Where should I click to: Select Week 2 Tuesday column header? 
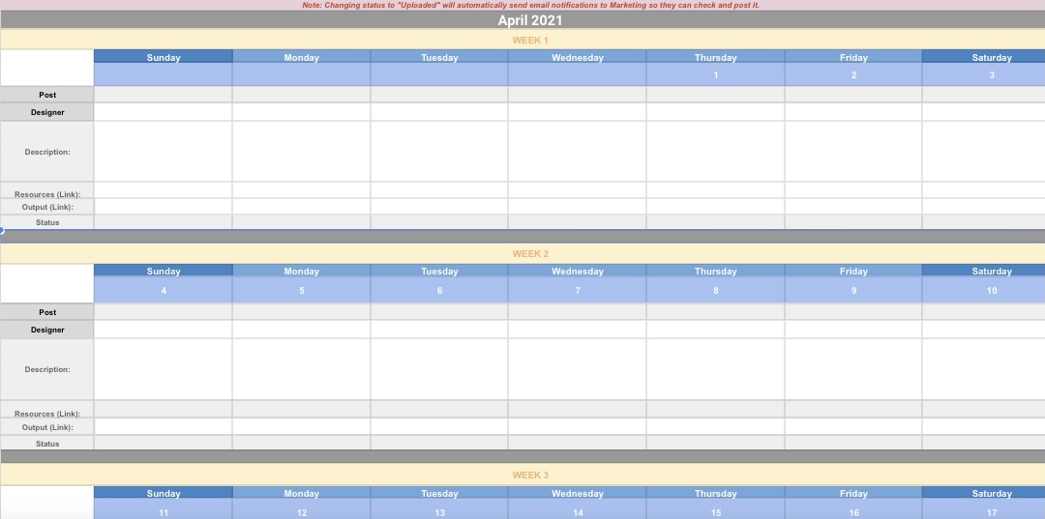439,271
